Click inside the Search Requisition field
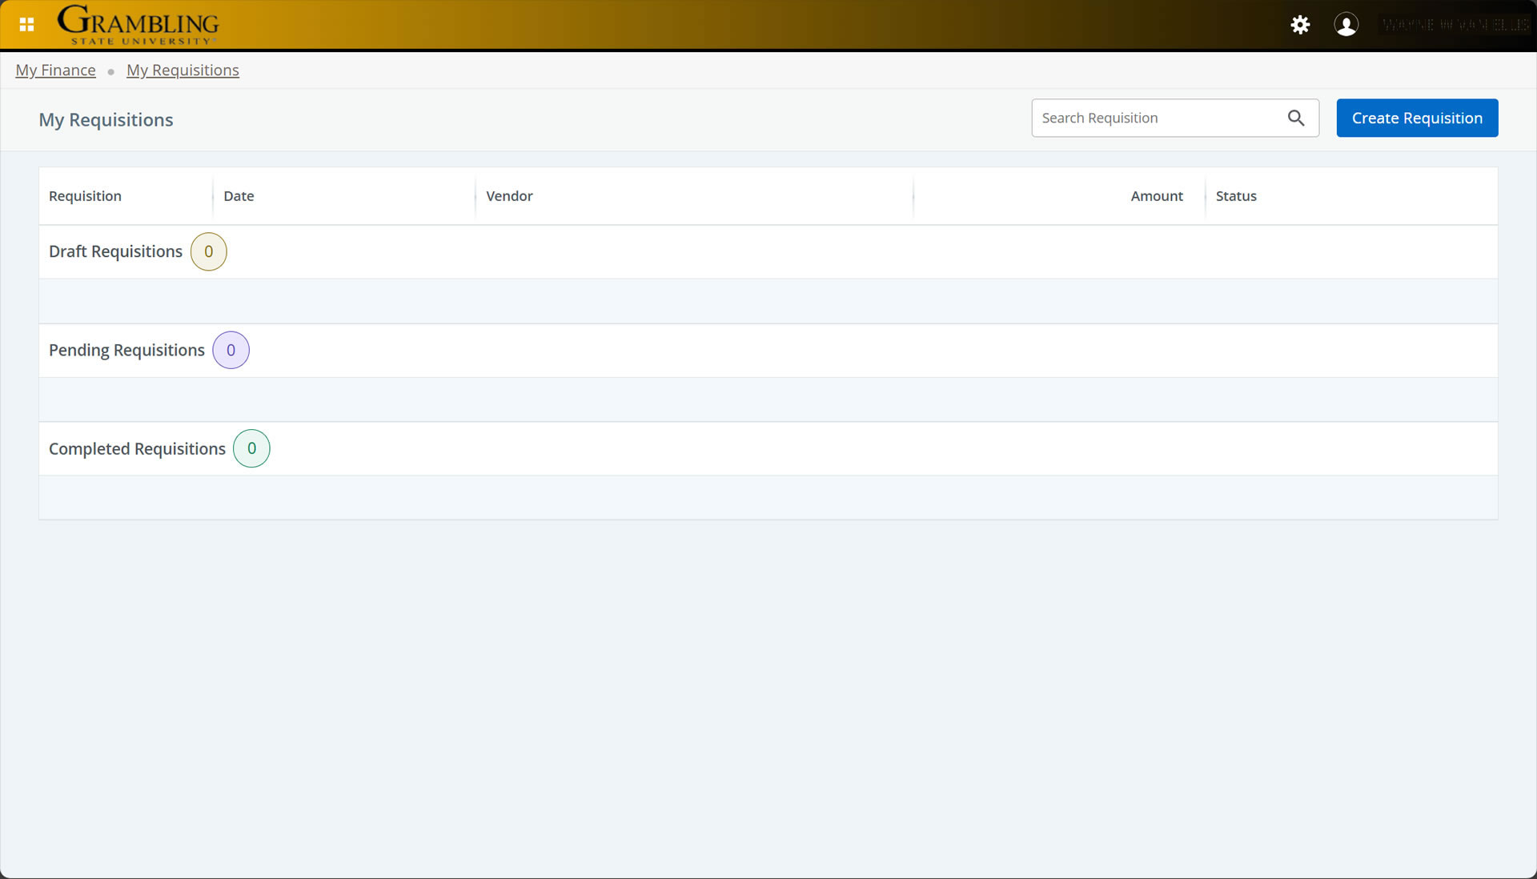1537x879 pixels. [1153, 118]
